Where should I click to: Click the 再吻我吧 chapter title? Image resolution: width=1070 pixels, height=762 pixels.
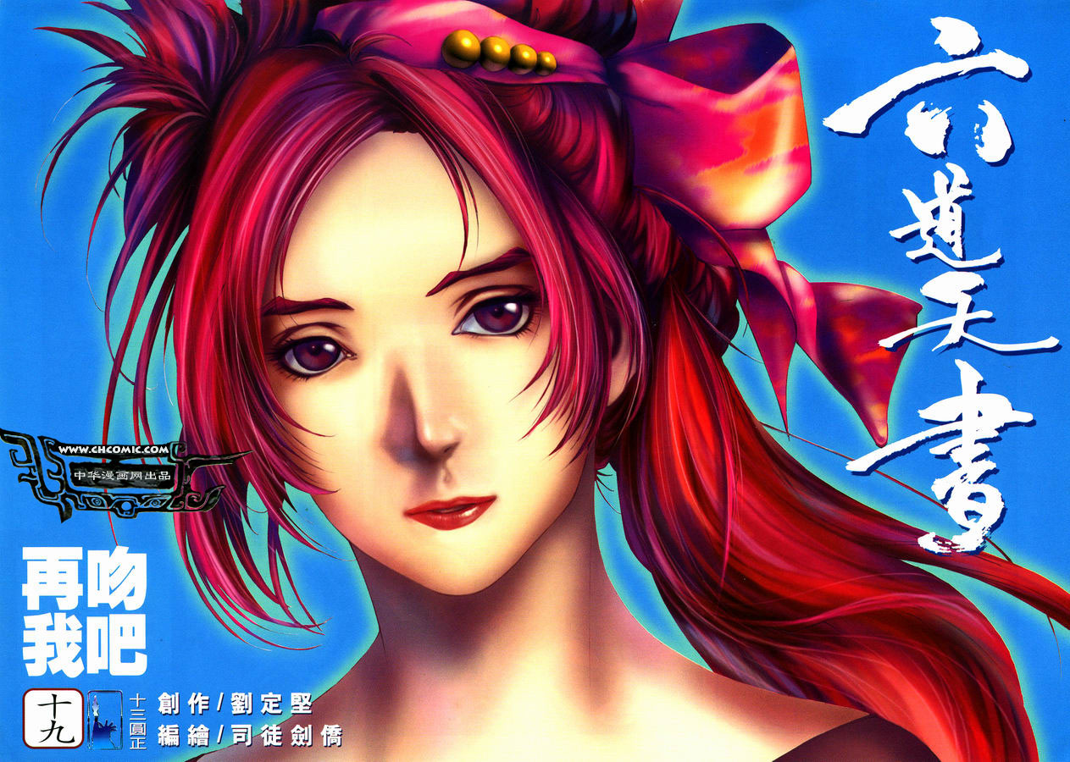[85, 610]
